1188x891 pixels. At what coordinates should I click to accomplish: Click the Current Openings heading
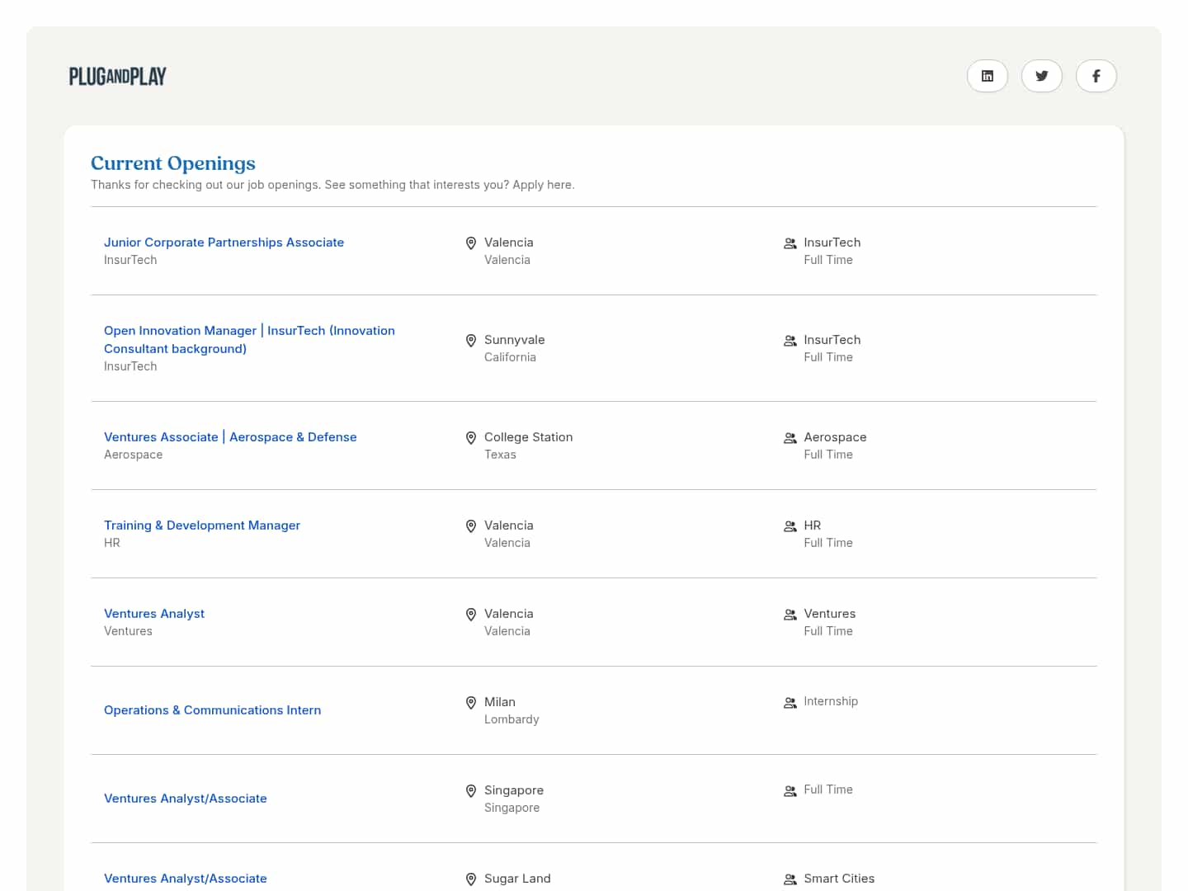coord(173,163)
